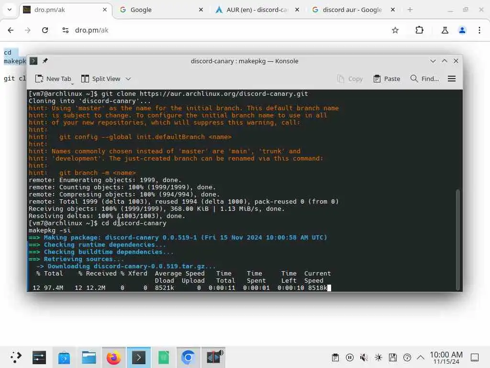Open the tab search dropdown in Chrome
This screenshot has height=368, width=490.
click(10, 10)
